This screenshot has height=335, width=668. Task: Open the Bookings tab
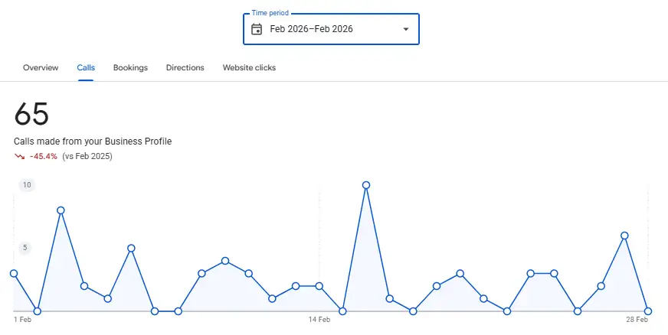[x=130, y=67]
